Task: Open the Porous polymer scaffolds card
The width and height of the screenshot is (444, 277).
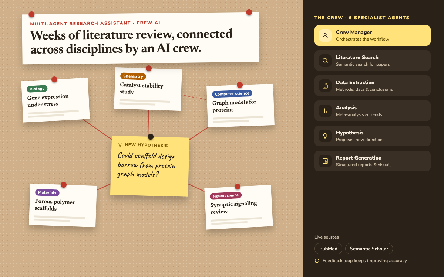Action: pyautogui.click(x=63, y=205)
